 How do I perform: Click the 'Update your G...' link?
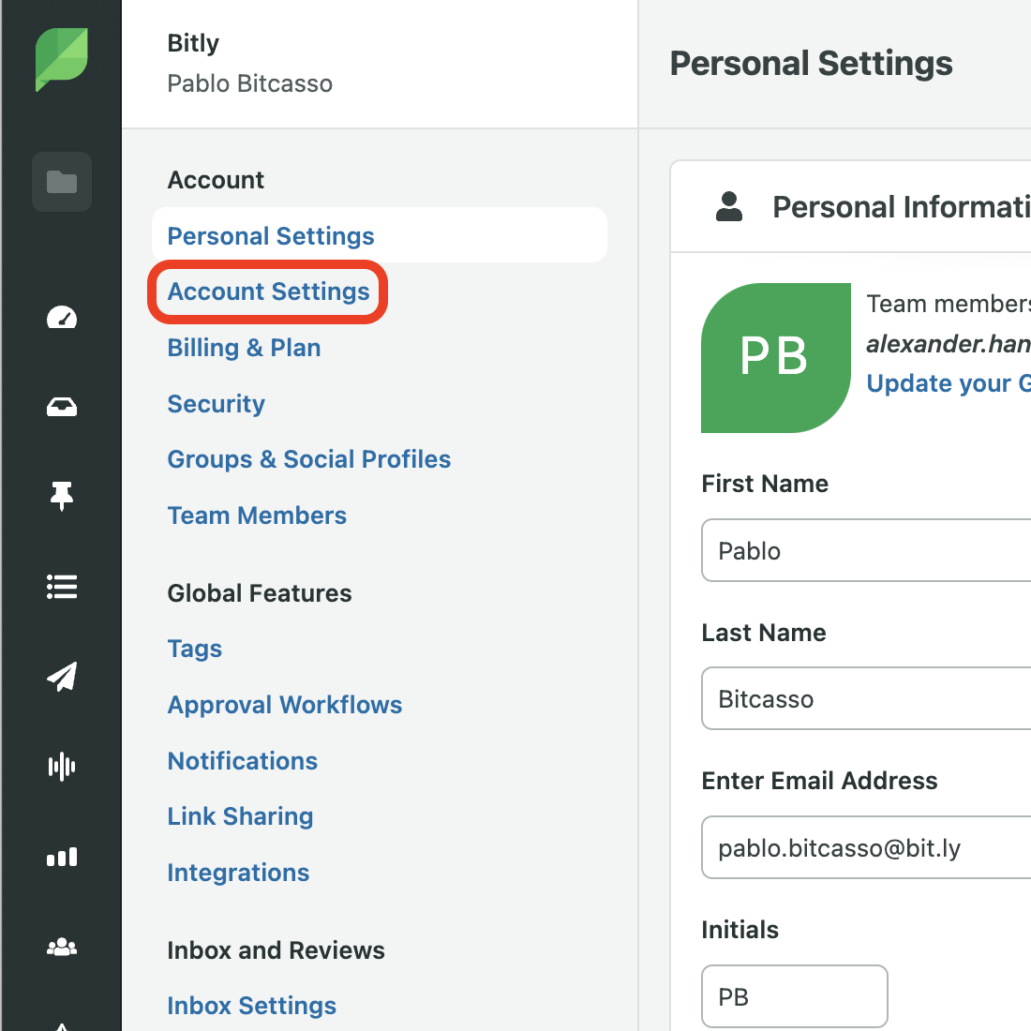point(949,382)
